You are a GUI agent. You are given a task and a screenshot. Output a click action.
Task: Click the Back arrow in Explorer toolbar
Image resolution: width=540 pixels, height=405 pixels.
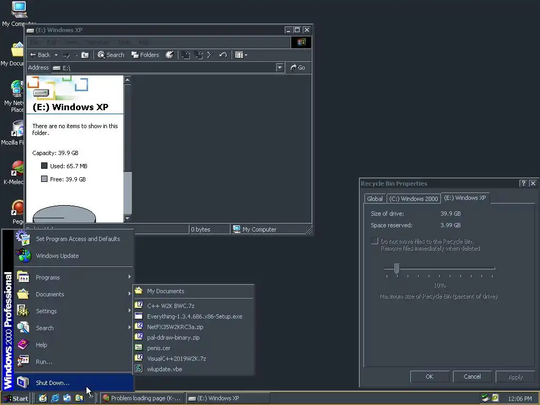pyautogui.click(x=40, y=55)
